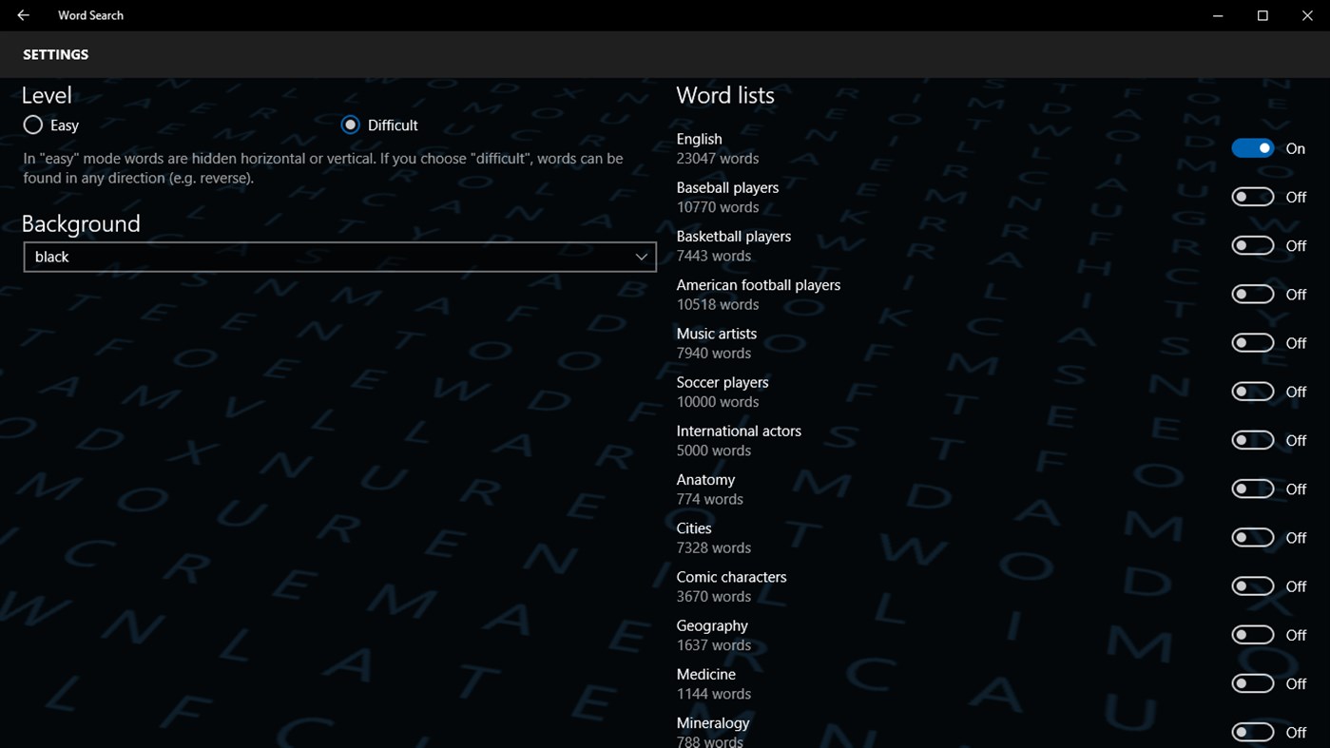Screen dimensions: 1330x748
Task: Enable the Geography word list
Action: pos(1252,634)
